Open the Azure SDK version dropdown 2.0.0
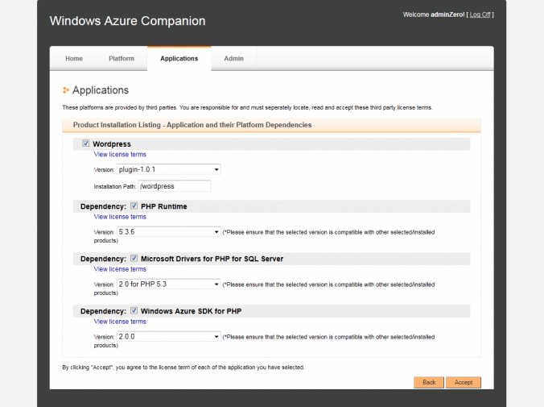544x407 pixels. pyautogui.click(x=169, y=336)
